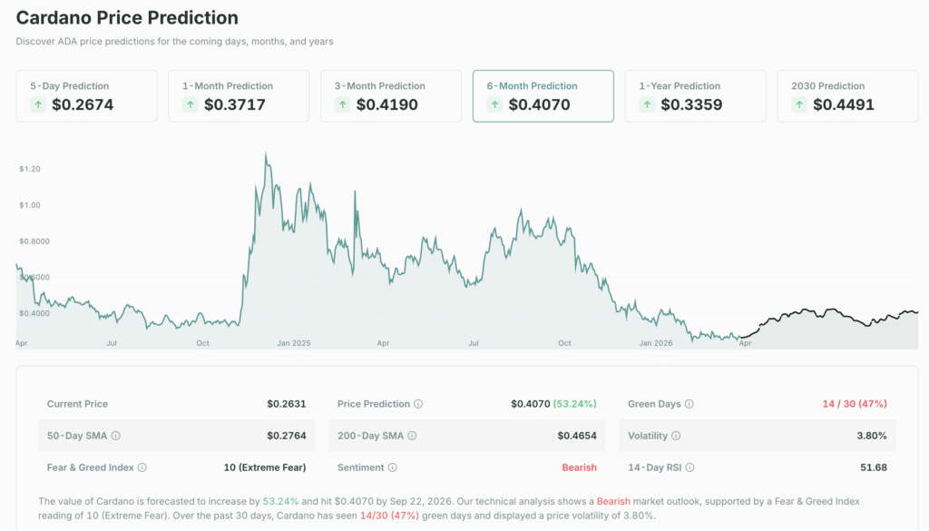Click the red Bearish sentiment label

coord(582,467)
